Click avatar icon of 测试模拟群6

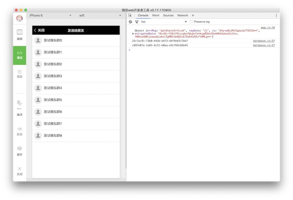coord(38,112)
